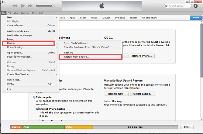The image size is (203, 134).
Task: Open the Controls menu
Action: 25,13
